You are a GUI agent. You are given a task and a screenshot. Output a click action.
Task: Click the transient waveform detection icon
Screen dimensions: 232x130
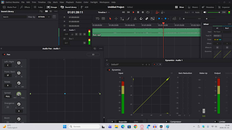coord(174,19)
